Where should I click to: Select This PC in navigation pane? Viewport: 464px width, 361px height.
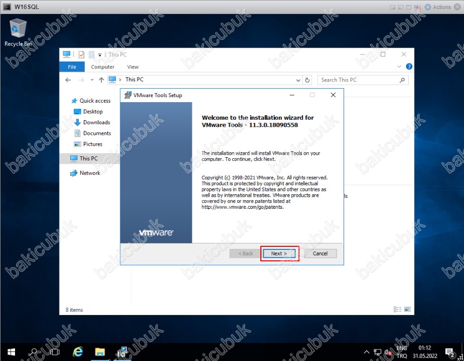90,158
